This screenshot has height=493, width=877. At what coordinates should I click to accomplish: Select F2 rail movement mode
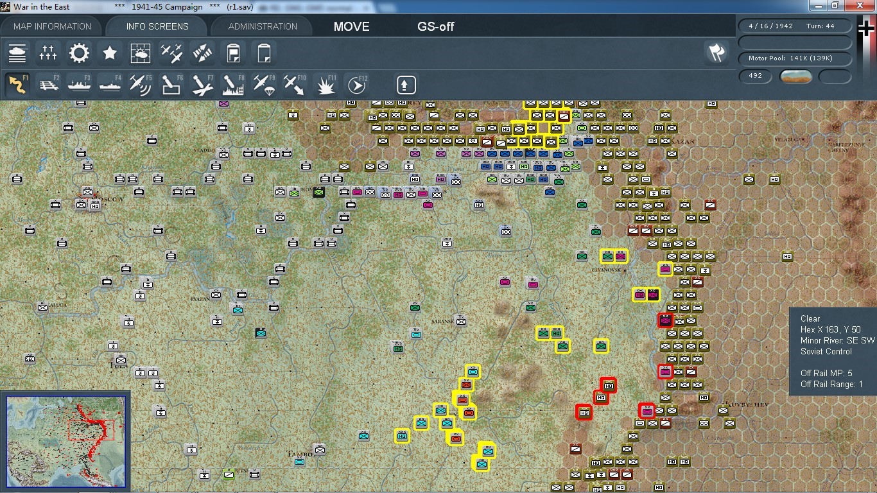point(48,85)
